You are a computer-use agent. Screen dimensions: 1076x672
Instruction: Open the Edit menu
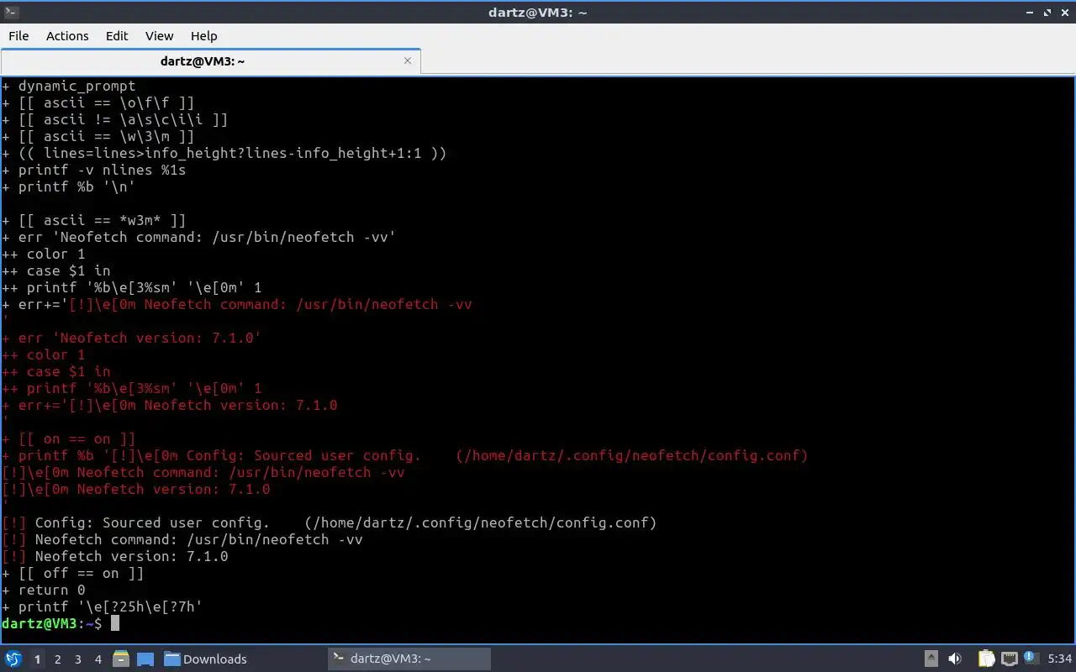click(x=117, y=35)
